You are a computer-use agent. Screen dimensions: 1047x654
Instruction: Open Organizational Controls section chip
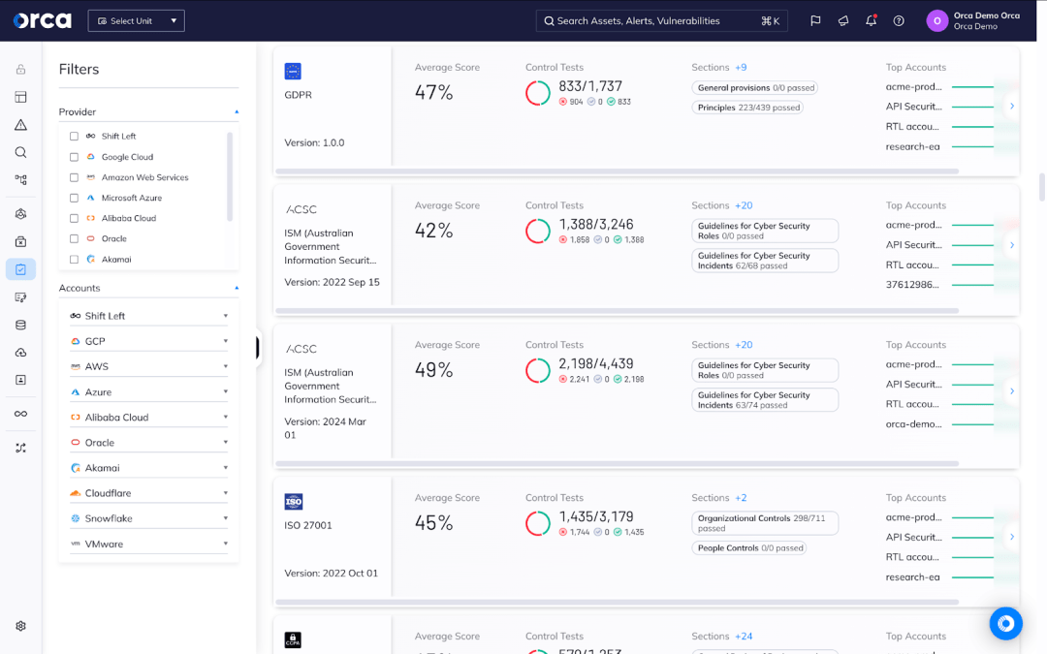point(765,523)
